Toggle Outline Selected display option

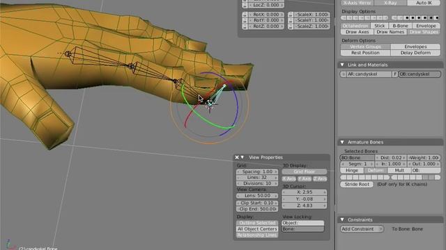click(x=257, y=223)
